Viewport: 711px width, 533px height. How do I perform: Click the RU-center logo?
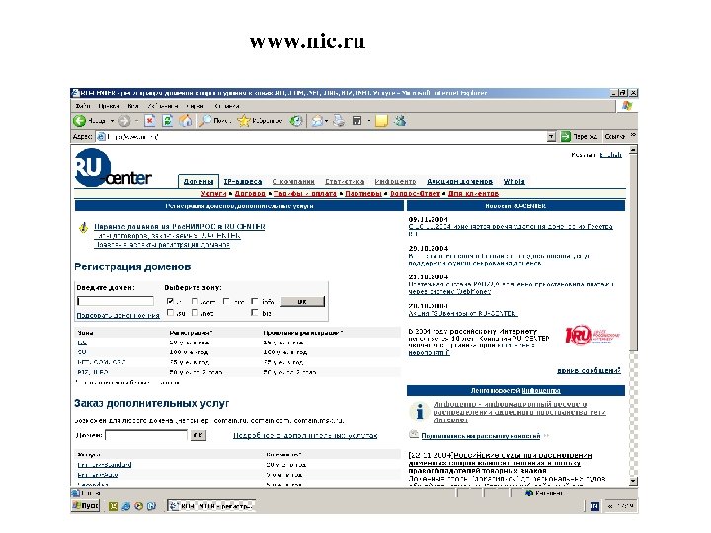(x=113, y=168)
